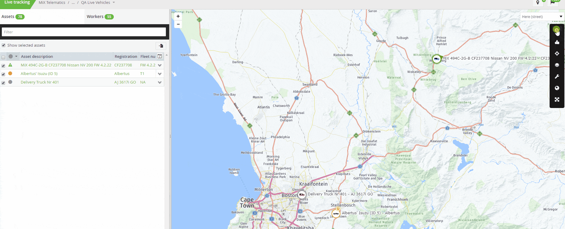
Task: Click the NA fleet number cell
Action: click(143, 82)
